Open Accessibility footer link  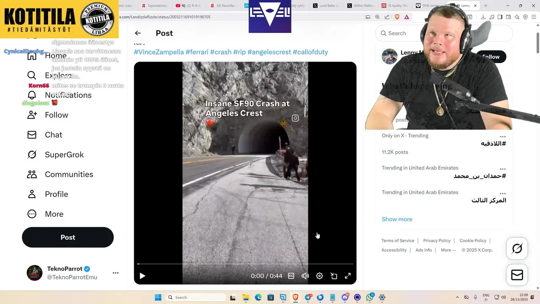[x=394, y=250]
